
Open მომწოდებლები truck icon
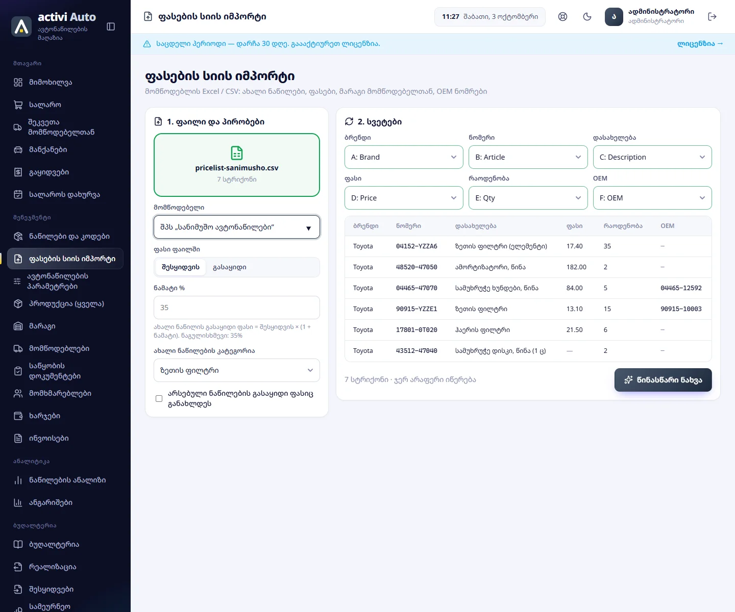pyautogui.click(x=18, y=348)
